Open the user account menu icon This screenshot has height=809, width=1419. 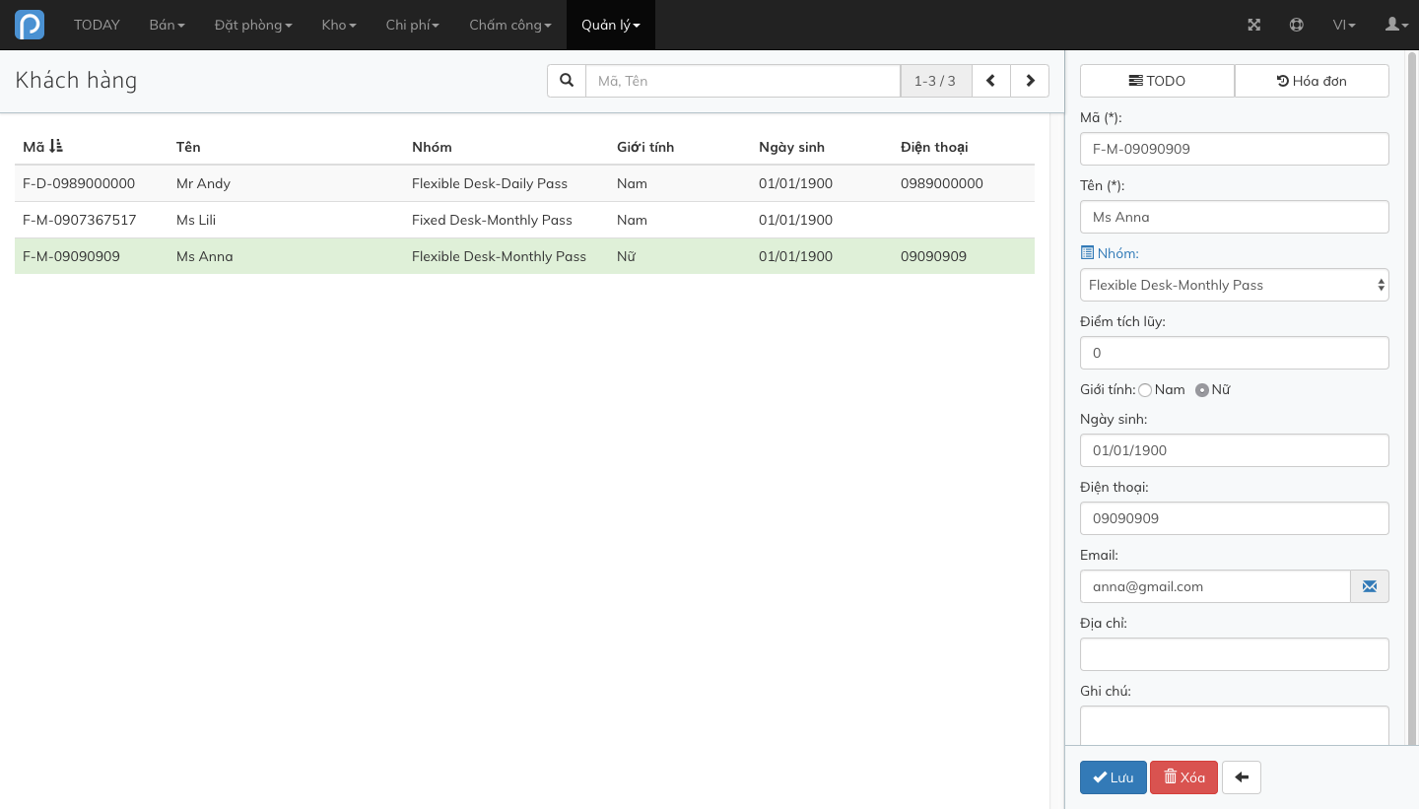(x=1396, y=25)
